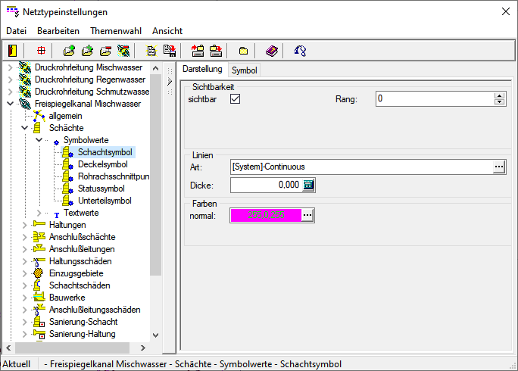The image size is (518, 371).
Task: Switch to the Symbol tab
Action: coord(245,70)
